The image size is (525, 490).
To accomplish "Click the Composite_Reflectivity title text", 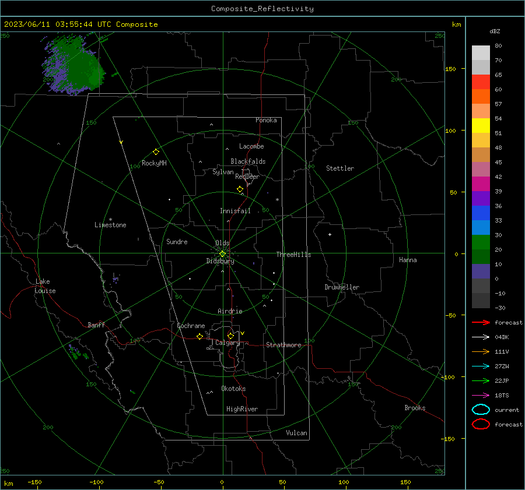I will (x=262, y=9).
